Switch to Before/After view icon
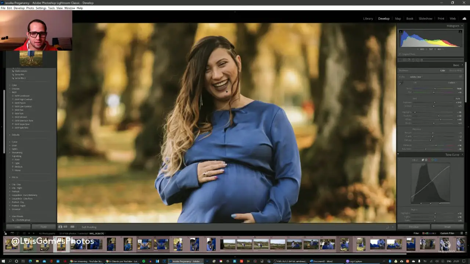 (66, 227)
